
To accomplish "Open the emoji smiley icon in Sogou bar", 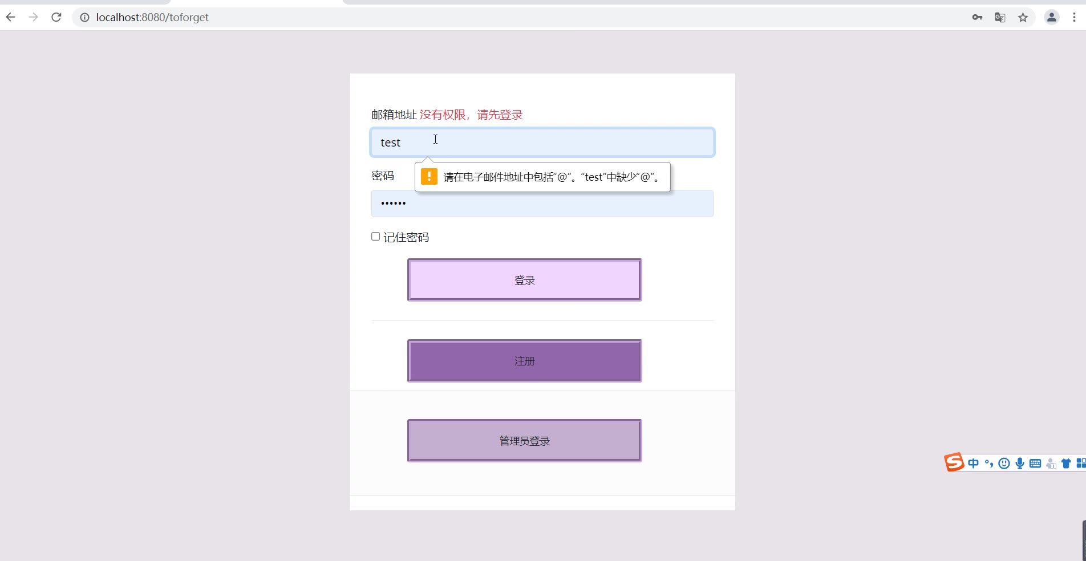I will [x=1004, y=464].
